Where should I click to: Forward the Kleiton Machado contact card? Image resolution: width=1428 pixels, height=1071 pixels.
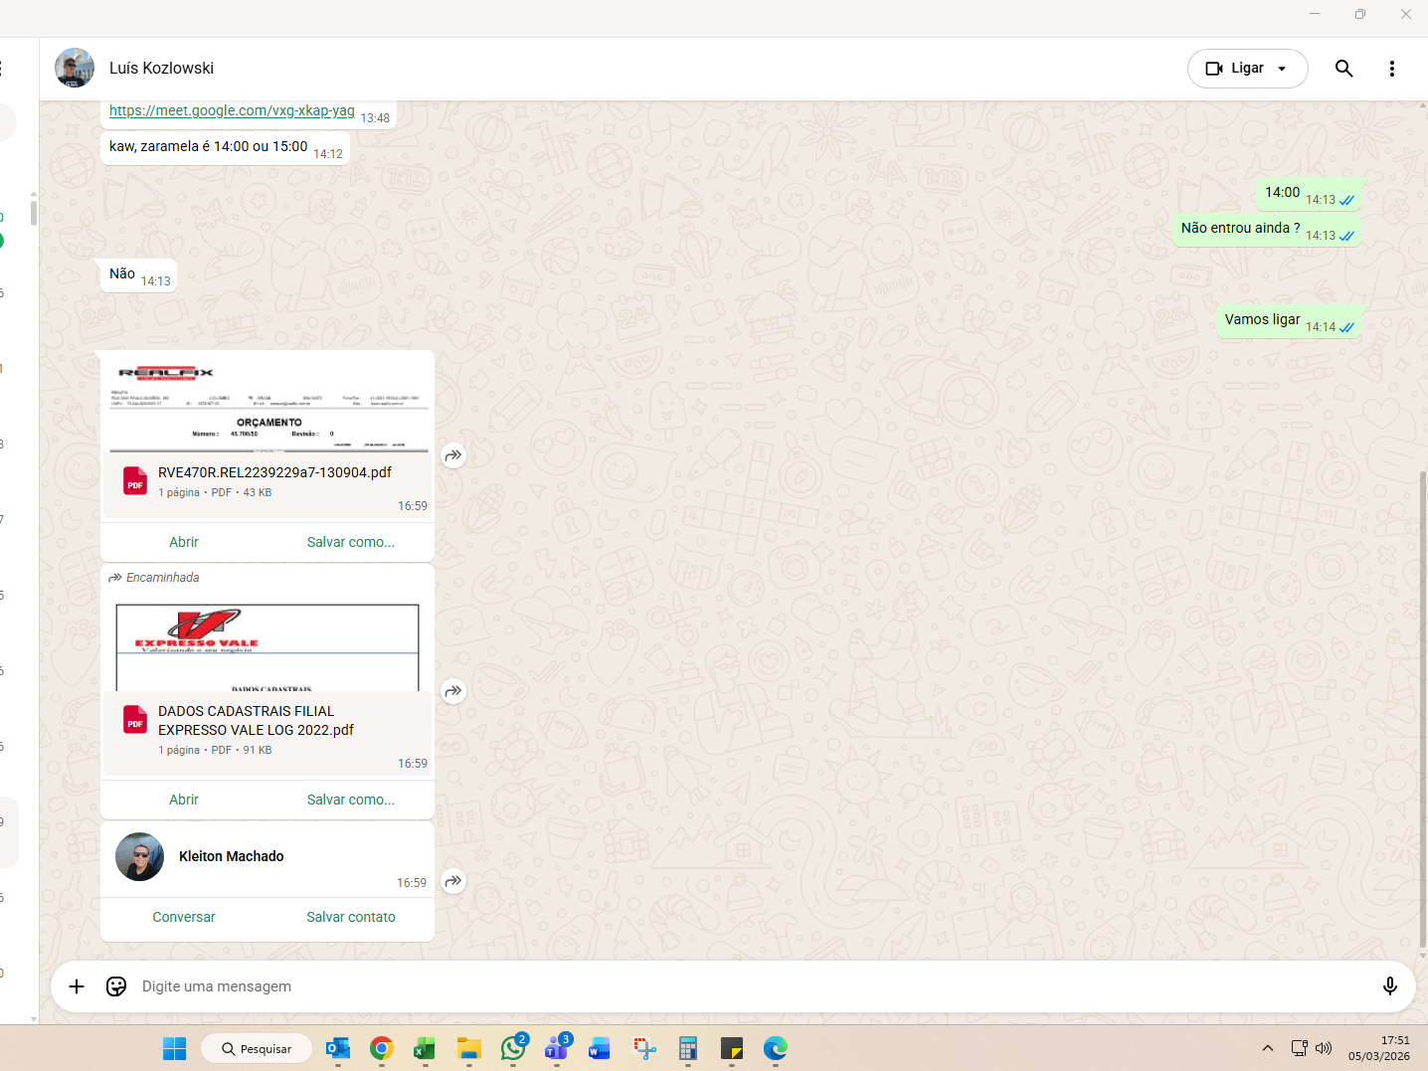pos(453,881)
